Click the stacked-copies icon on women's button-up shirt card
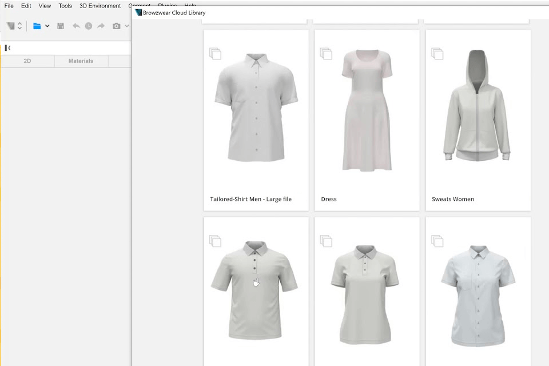Image resolution: width=549 pixels, height=366 pixels. coord(437,241)
